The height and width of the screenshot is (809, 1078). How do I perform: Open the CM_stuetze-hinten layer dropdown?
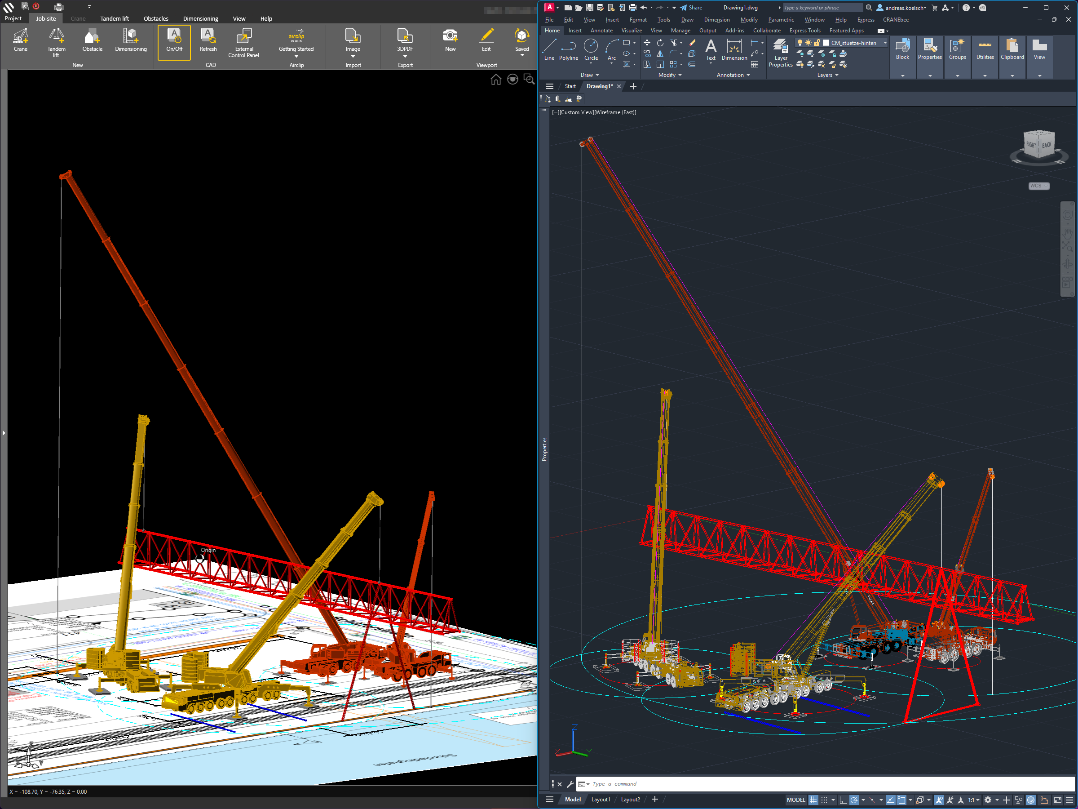(x=885, y=43)
